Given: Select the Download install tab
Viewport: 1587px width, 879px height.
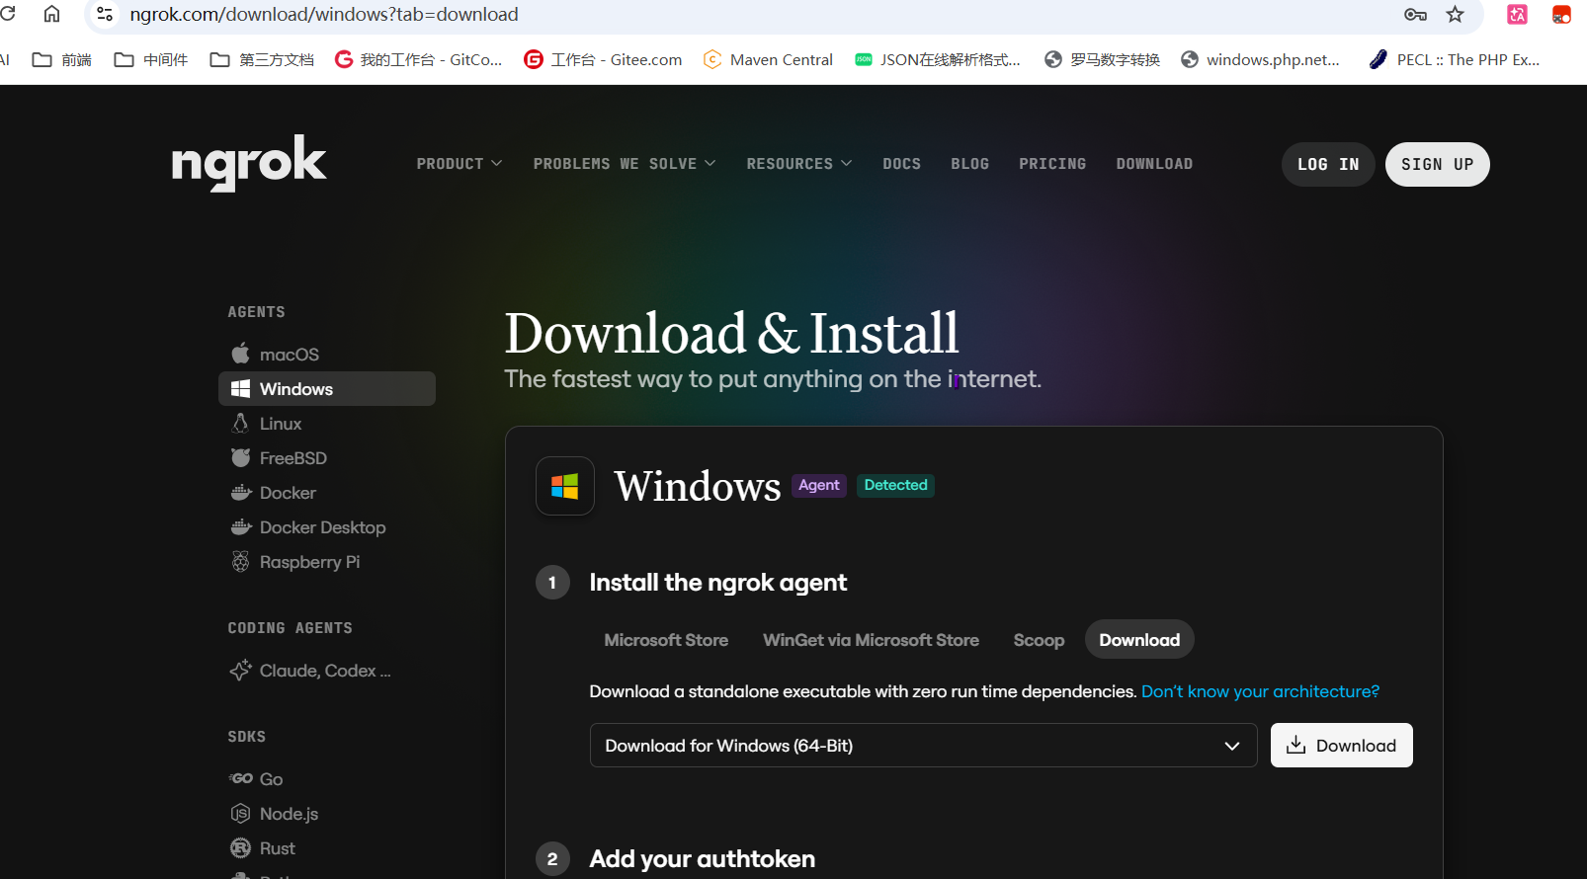Looking at the screenshot, I should coord(1139,640).
